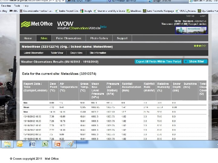218x163 pixels.
Task: Switch to Latest Observation view
Action: [x=34, y=53]
